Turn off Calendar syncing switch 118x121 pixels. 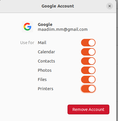point(88,52)
